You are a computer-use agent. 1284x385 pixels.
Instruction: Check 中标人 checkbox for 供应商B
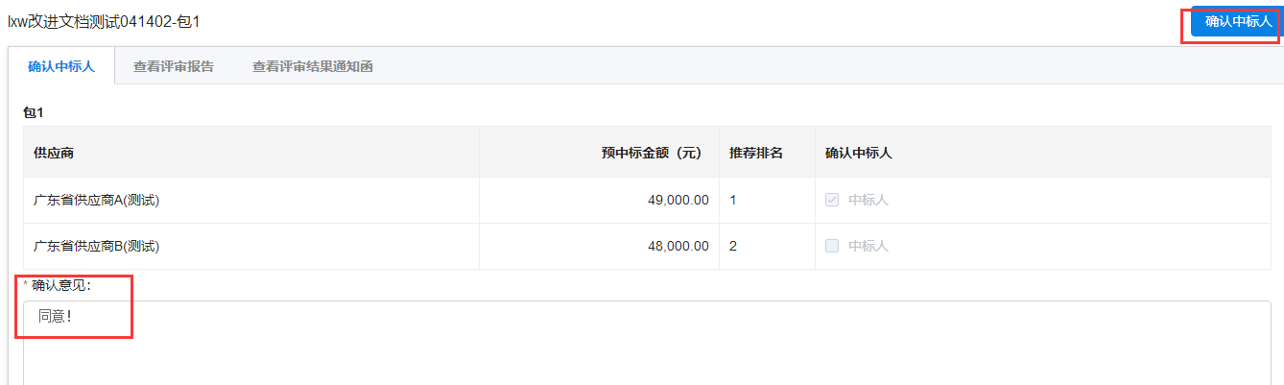[x=832, y=246]
